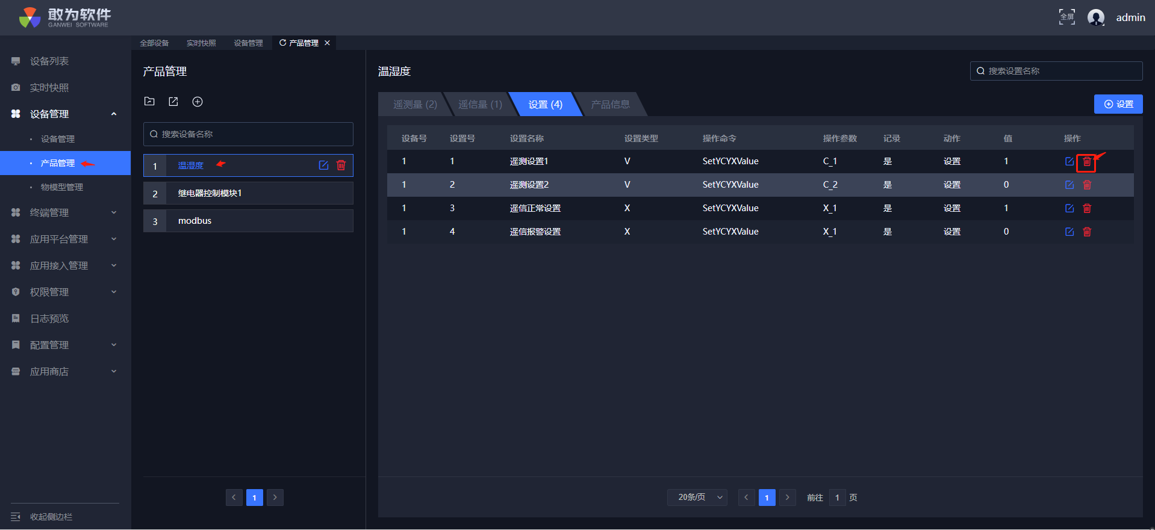Delete the 遥信正常设置 row
This screenshot has height=530, width=1155.
(x=1087, y=208)
